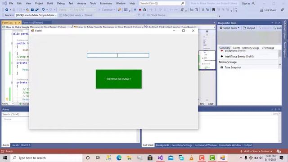Open the Window menu

click(121, 3)
